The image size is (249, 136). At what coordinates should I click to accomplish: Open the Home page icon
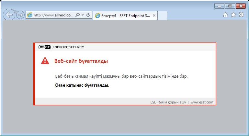click(x=225, y=15)
